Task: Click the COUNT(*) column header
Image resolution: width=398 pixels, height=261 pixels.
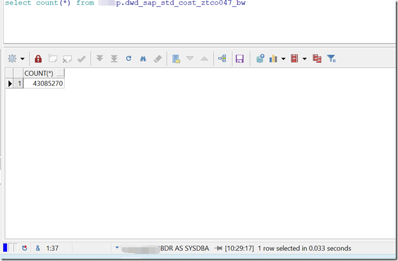Action: pyautogui.click(x=43, y=73)
